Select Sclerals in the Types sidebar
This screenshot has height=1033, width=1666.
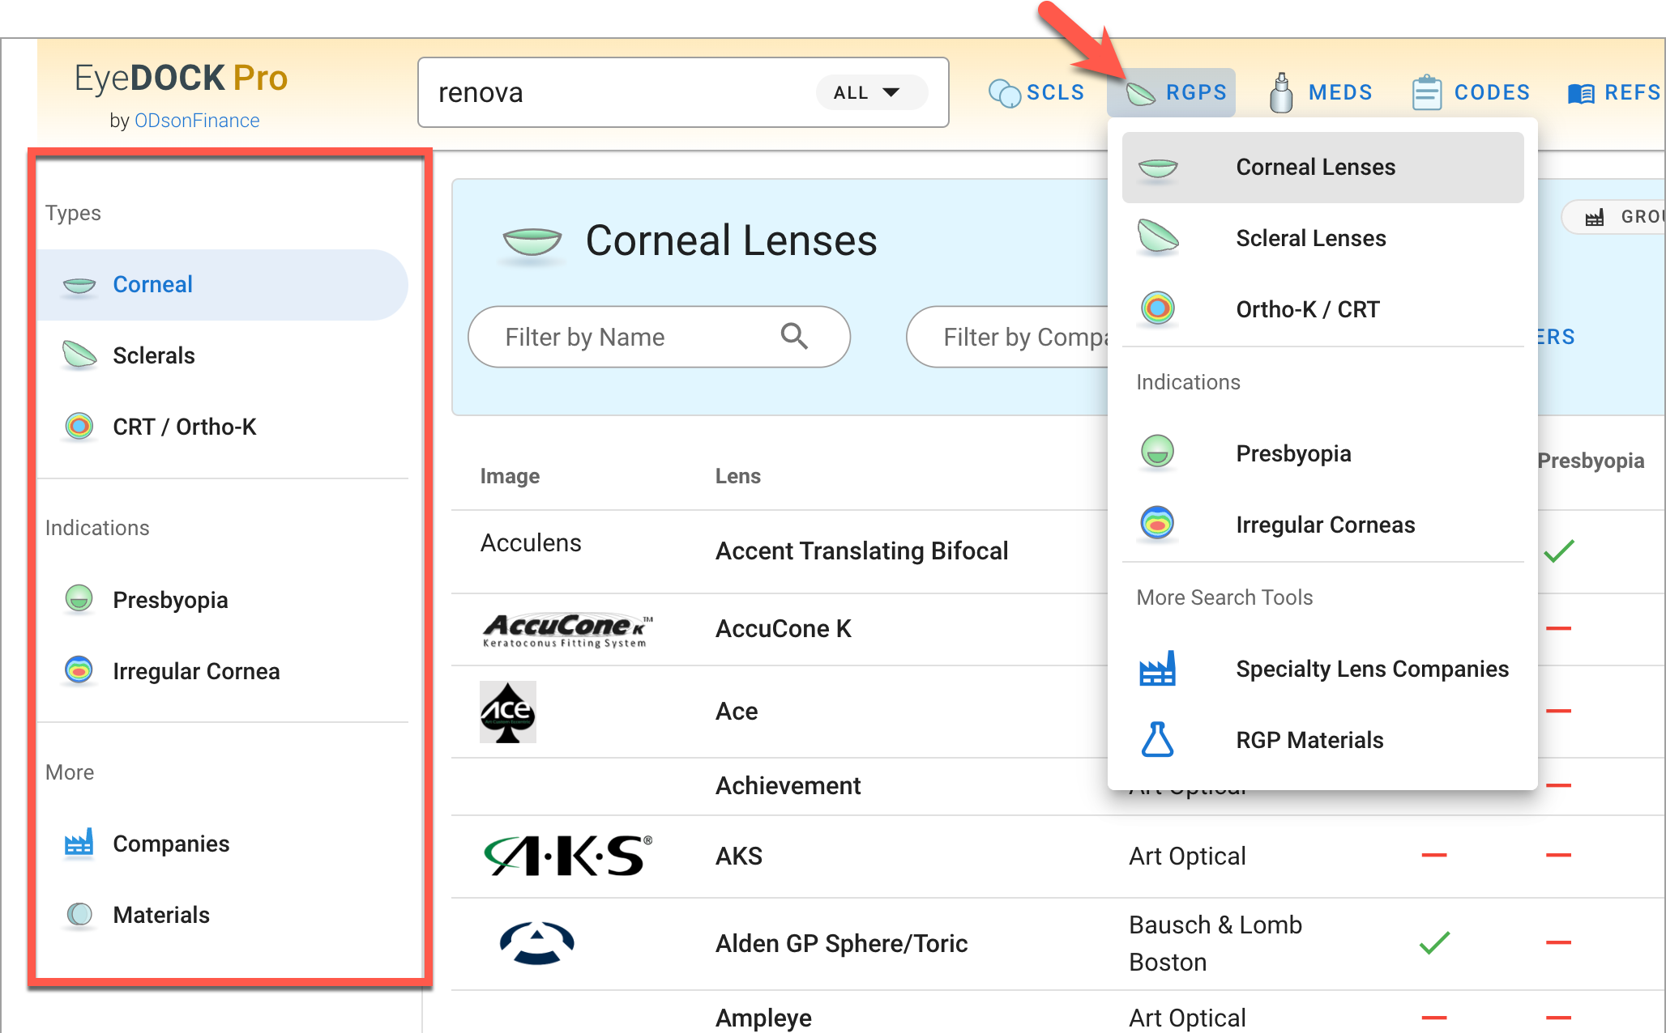coord(154,355)
